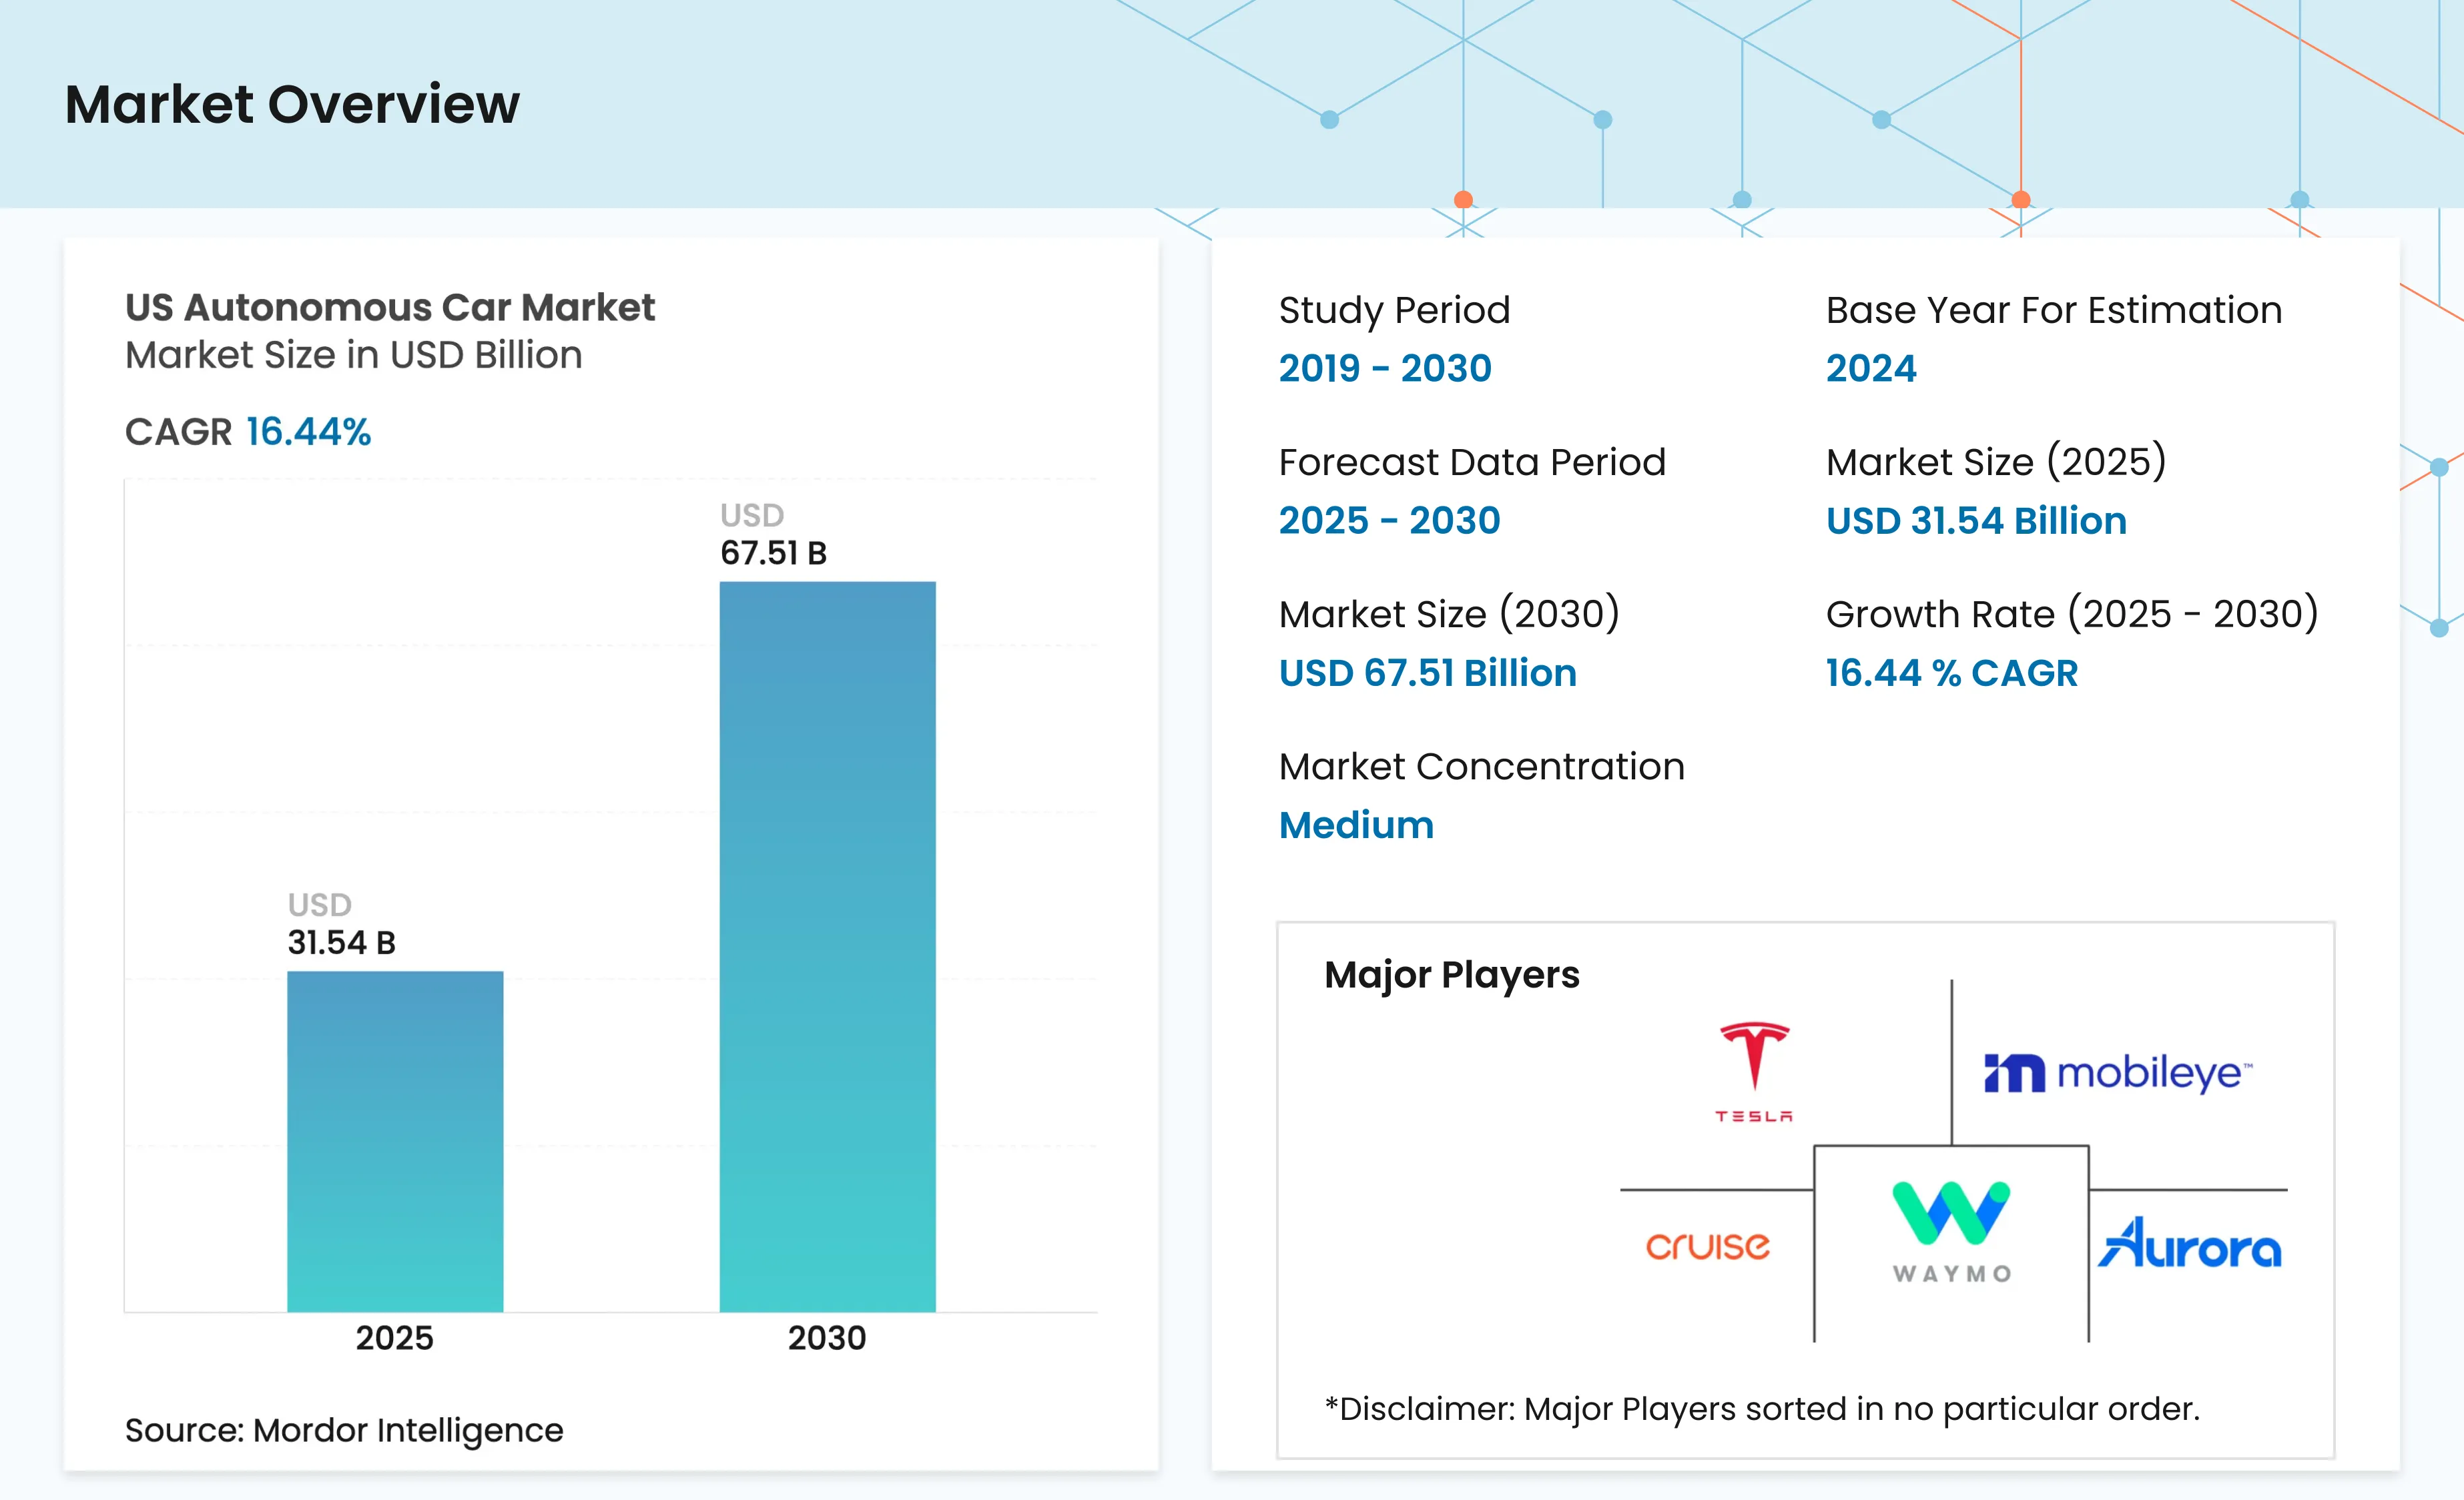
Task: Click 'USD 67.51 Billion' value
Action: click(1428, 673)
